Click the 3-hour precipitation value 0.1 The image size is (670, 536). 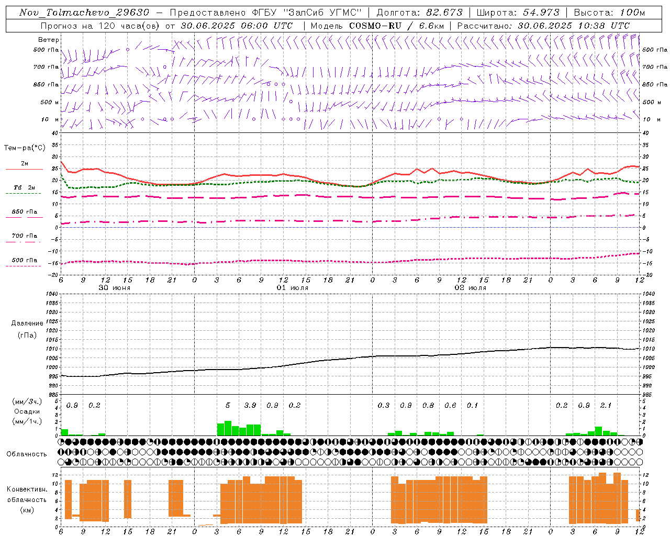point(472,405)
